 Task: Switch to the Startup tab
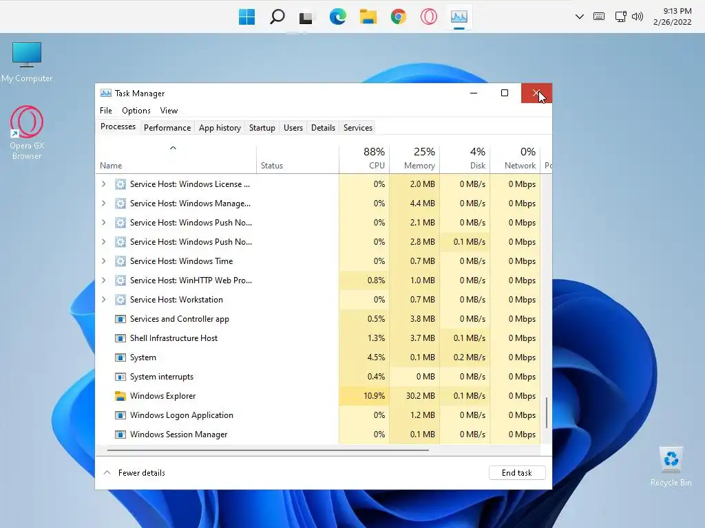click(x=262, y=127)
